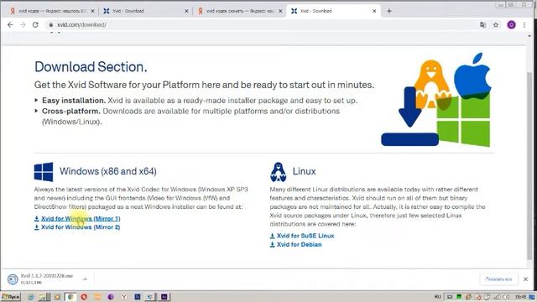537x302 pixels.
Task: Click the RU language indicator
Action: tap(437, 297)
